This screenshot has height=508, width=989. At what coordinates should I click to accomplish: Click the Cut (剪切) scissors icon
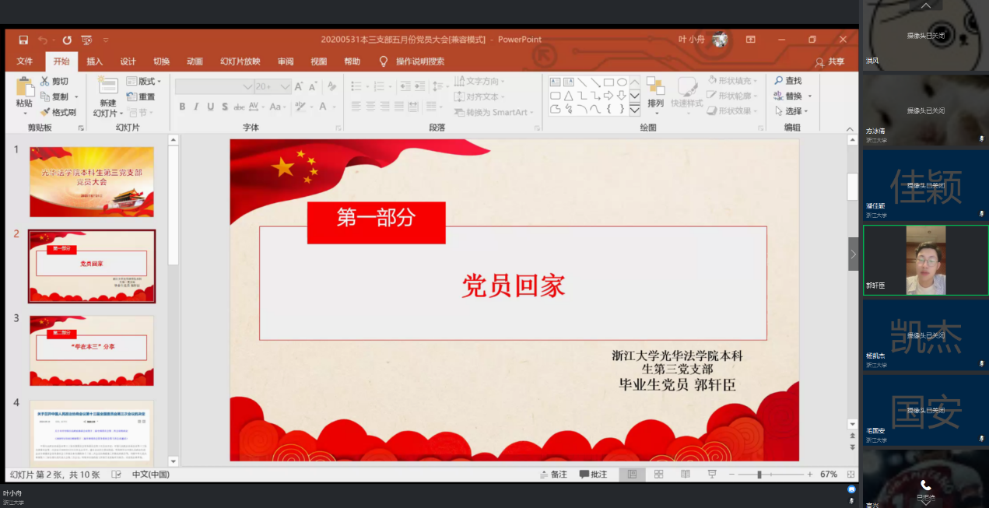pyautogui.click(x=45, y=81)
